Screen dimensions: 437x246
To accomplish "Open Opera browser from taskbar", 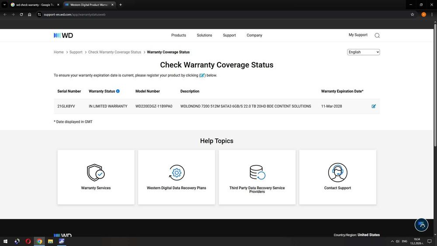I will pos(28,241).
